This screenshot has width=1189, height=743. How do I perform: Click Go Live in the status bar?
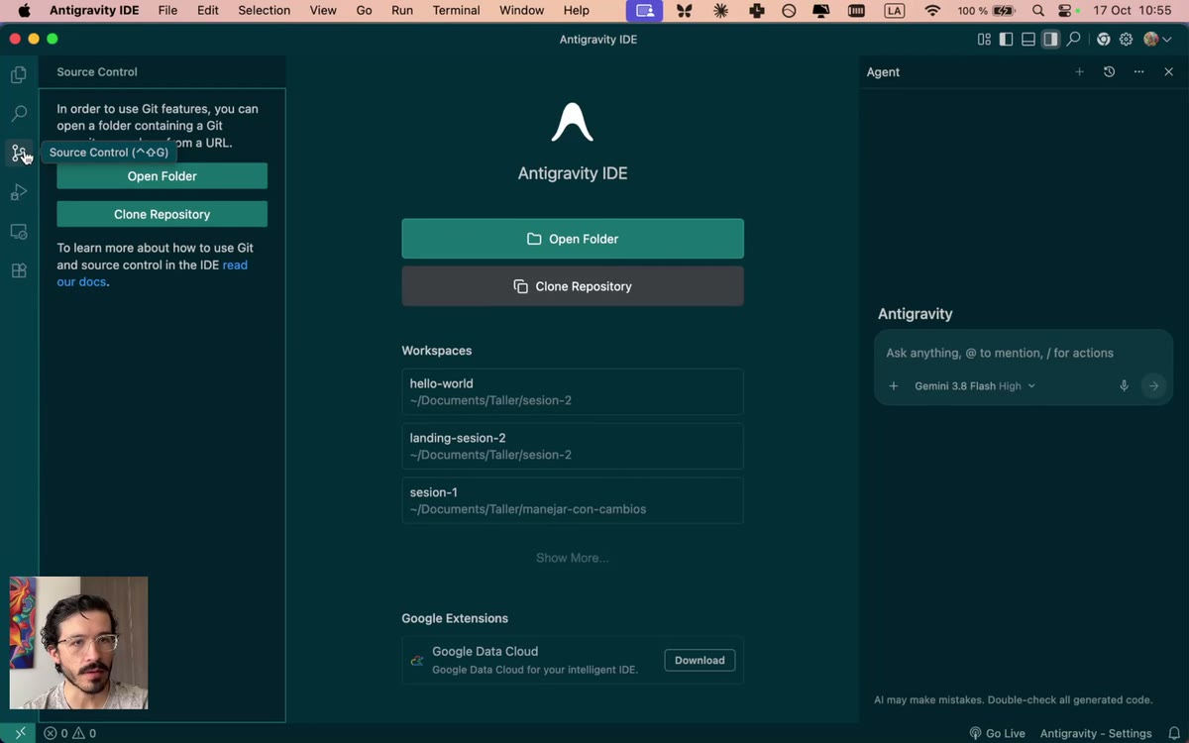997,733
